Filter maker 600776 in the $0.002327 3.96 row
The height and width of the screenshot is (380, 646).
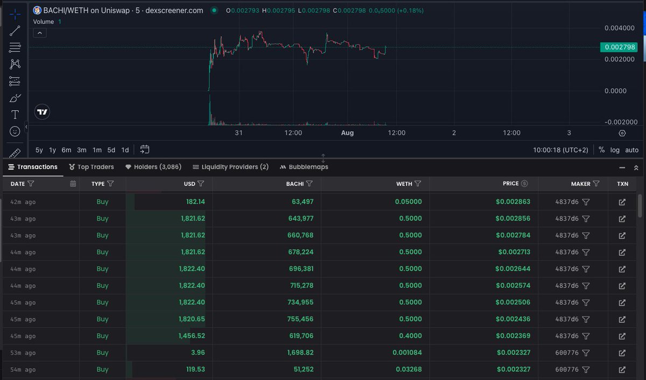pyautogui.click(x=586, y=353)
